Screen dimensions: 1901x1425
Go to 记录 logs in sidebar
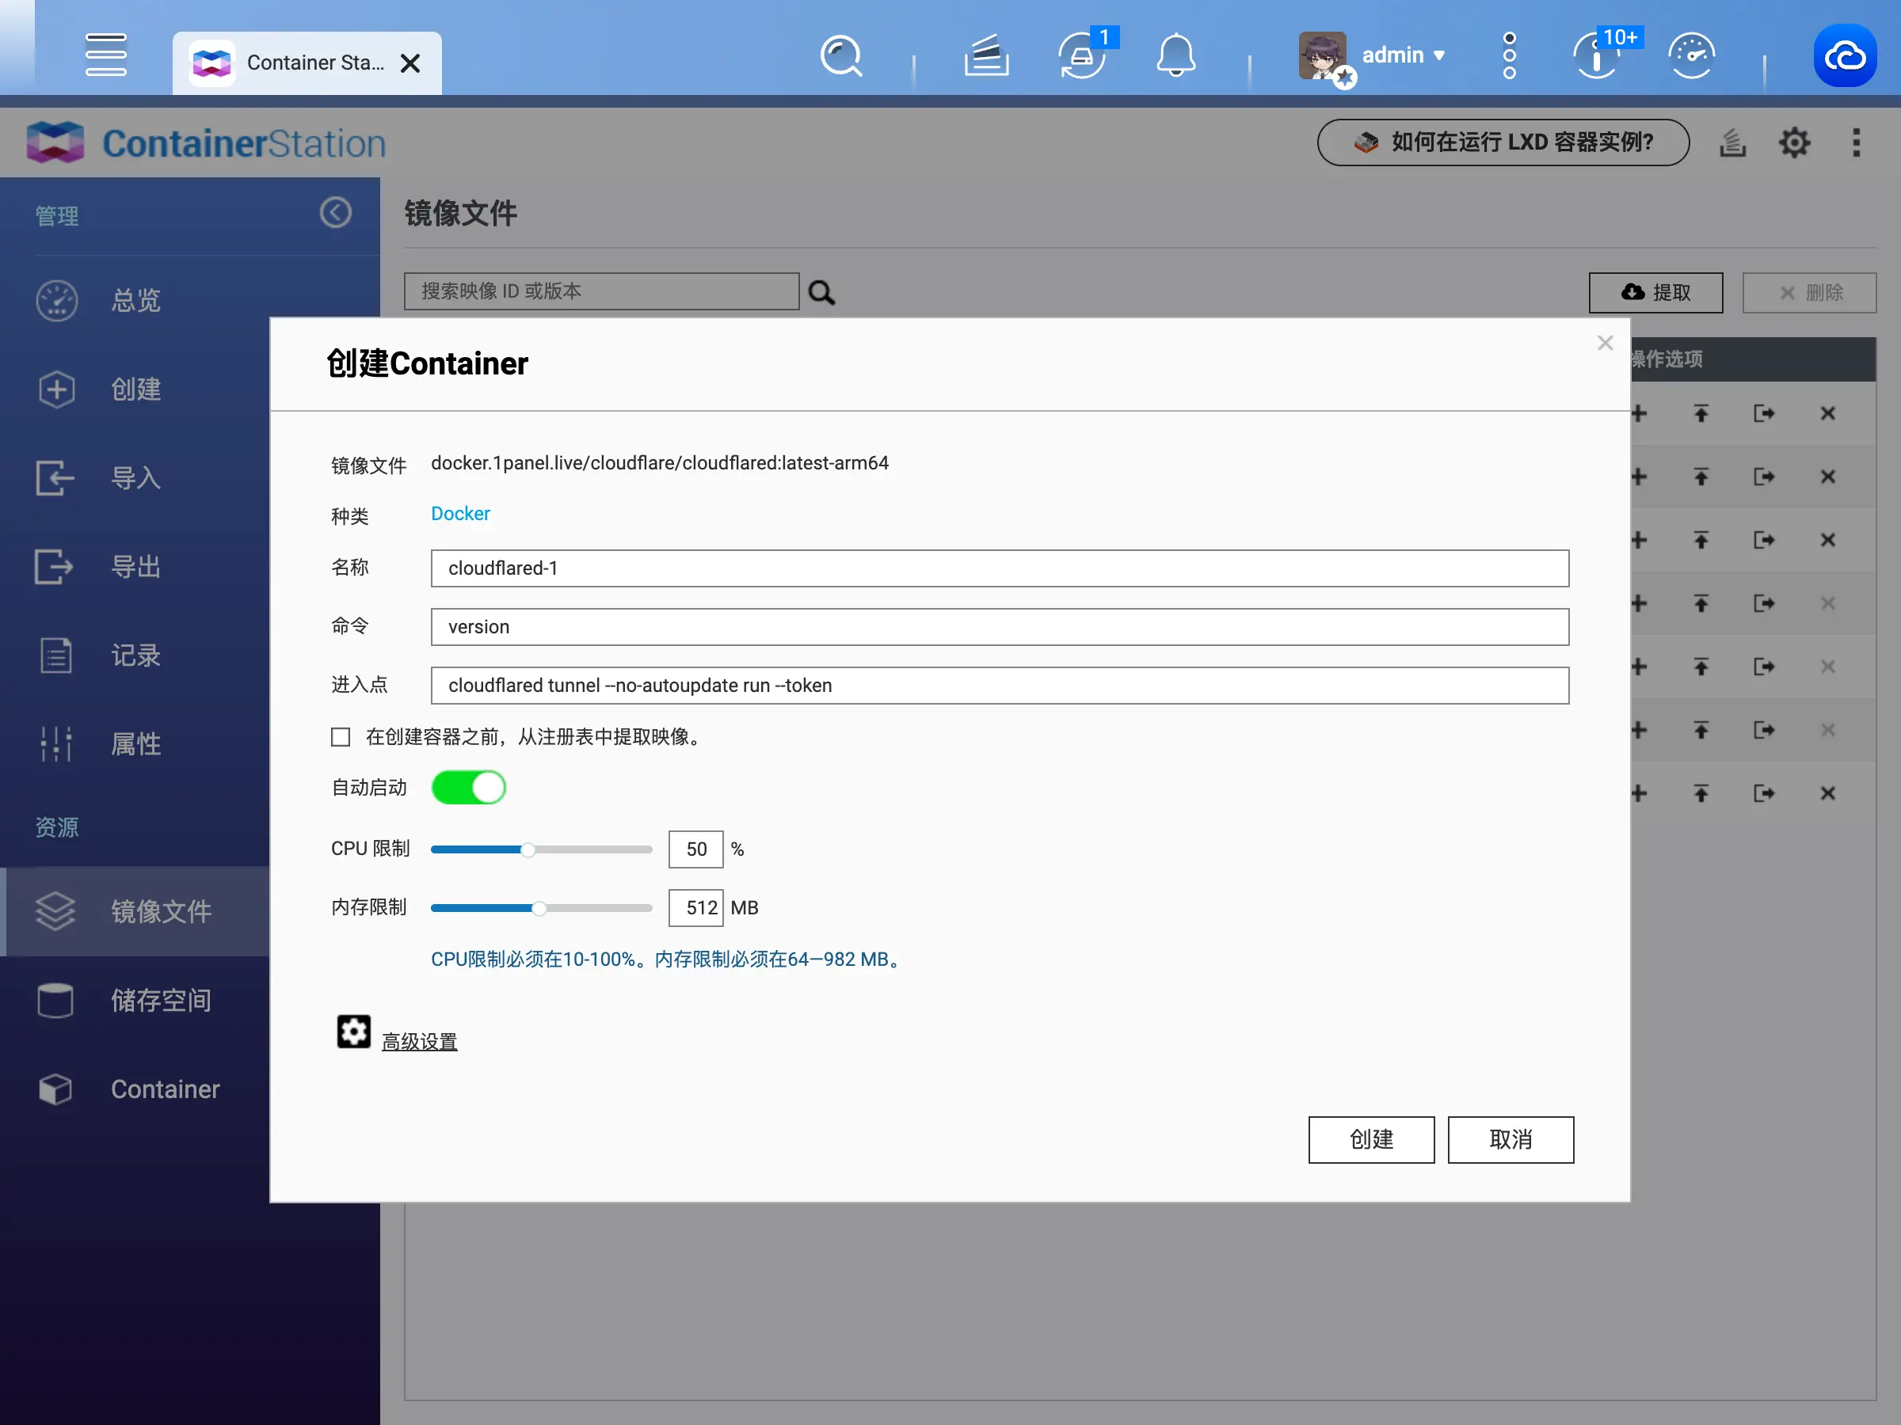[x=135, y=655]
